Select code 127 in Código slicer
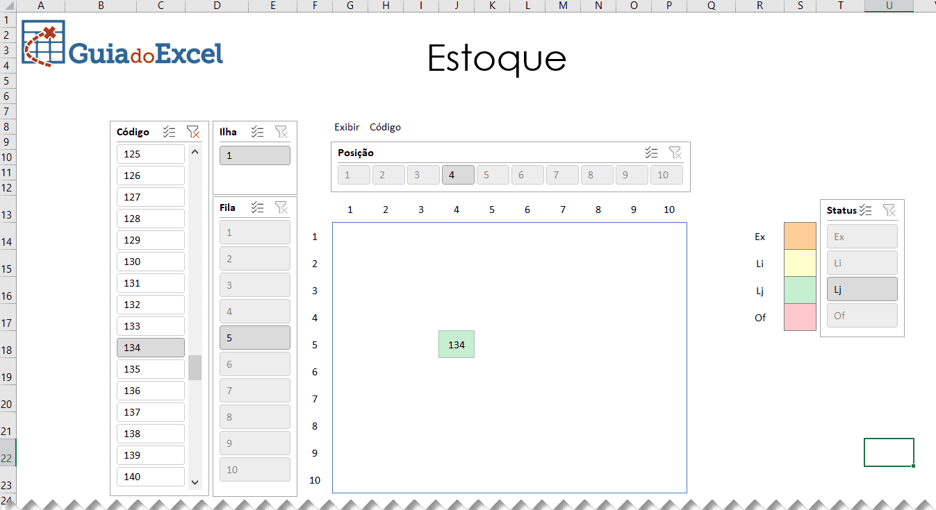 point(151,197)
